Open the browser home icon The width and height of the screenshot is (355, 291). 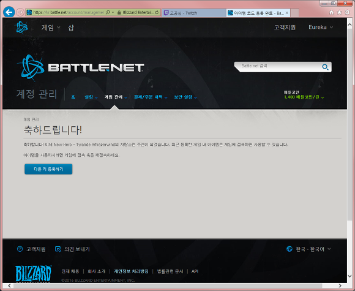pyautogui.click(x=332, y=12)
